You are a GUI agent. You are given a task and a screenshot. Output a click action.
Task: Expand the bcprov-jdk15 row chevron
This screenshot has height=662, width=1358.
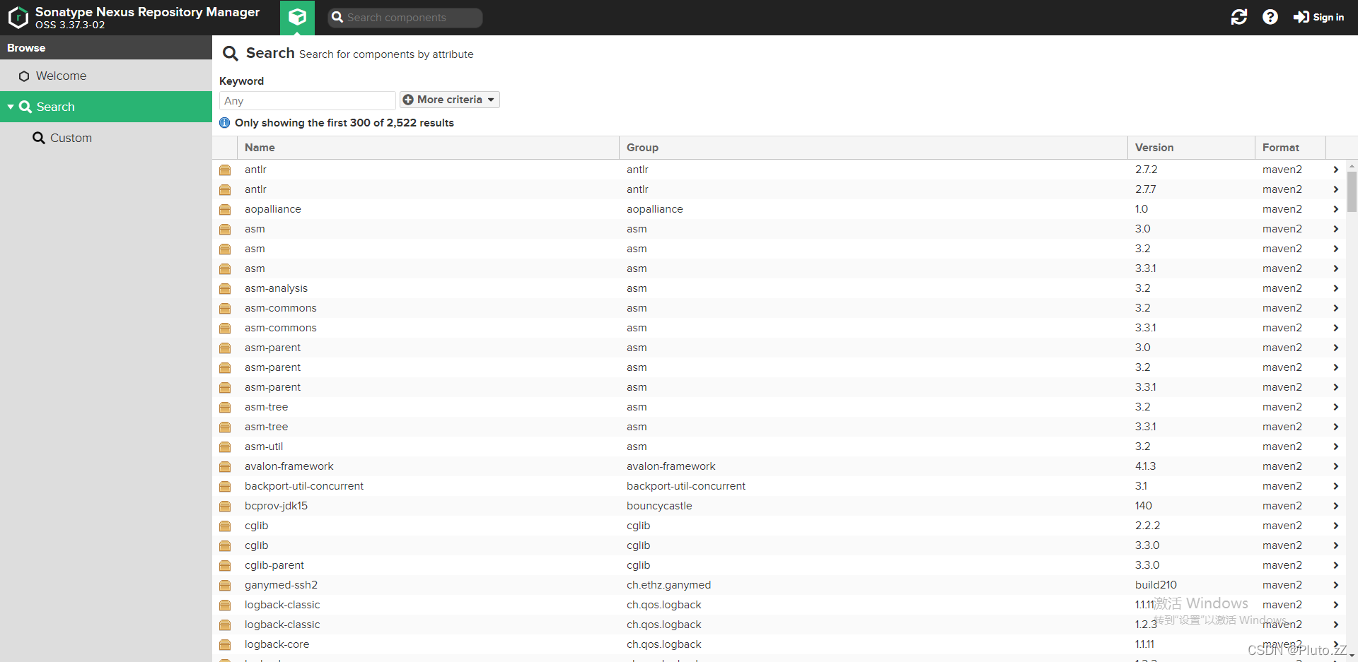point(1335,506)
